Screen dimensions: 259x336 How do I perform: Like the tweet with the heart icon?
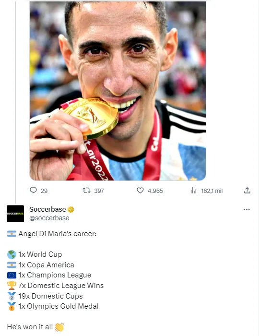pyautogui.click(x=140, y=190)
